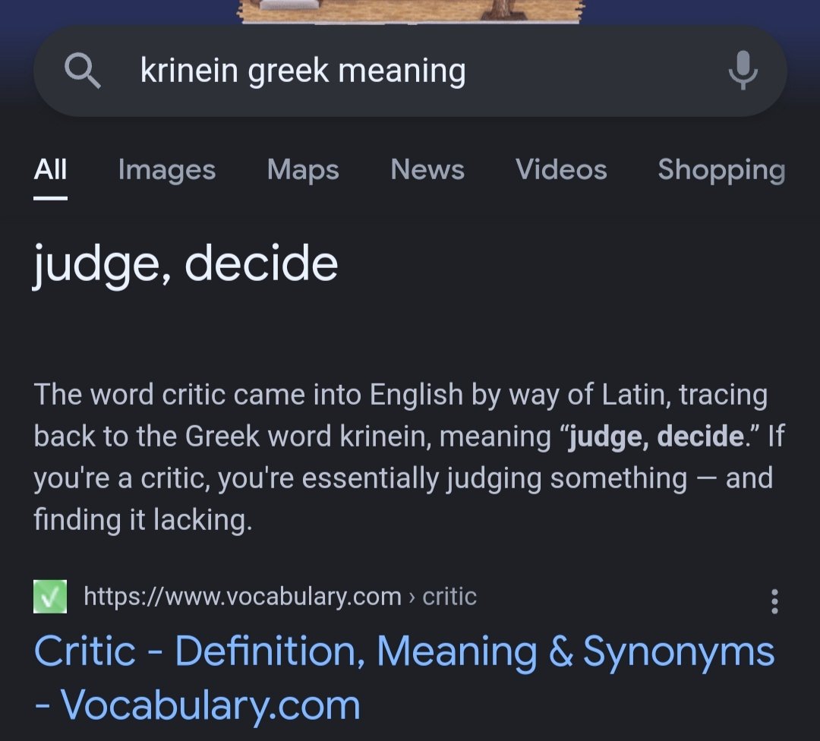Screen dimensions: 820x741
Task: Tap the large "judge, decide" answer heading
Action: click(x=185, y=265)
